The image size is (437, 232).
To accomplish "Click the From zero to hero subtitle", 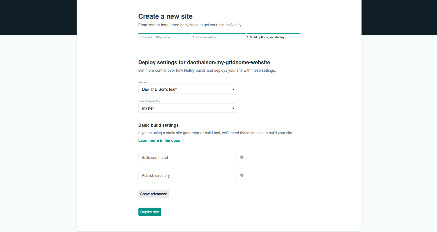I will [190, 25].
